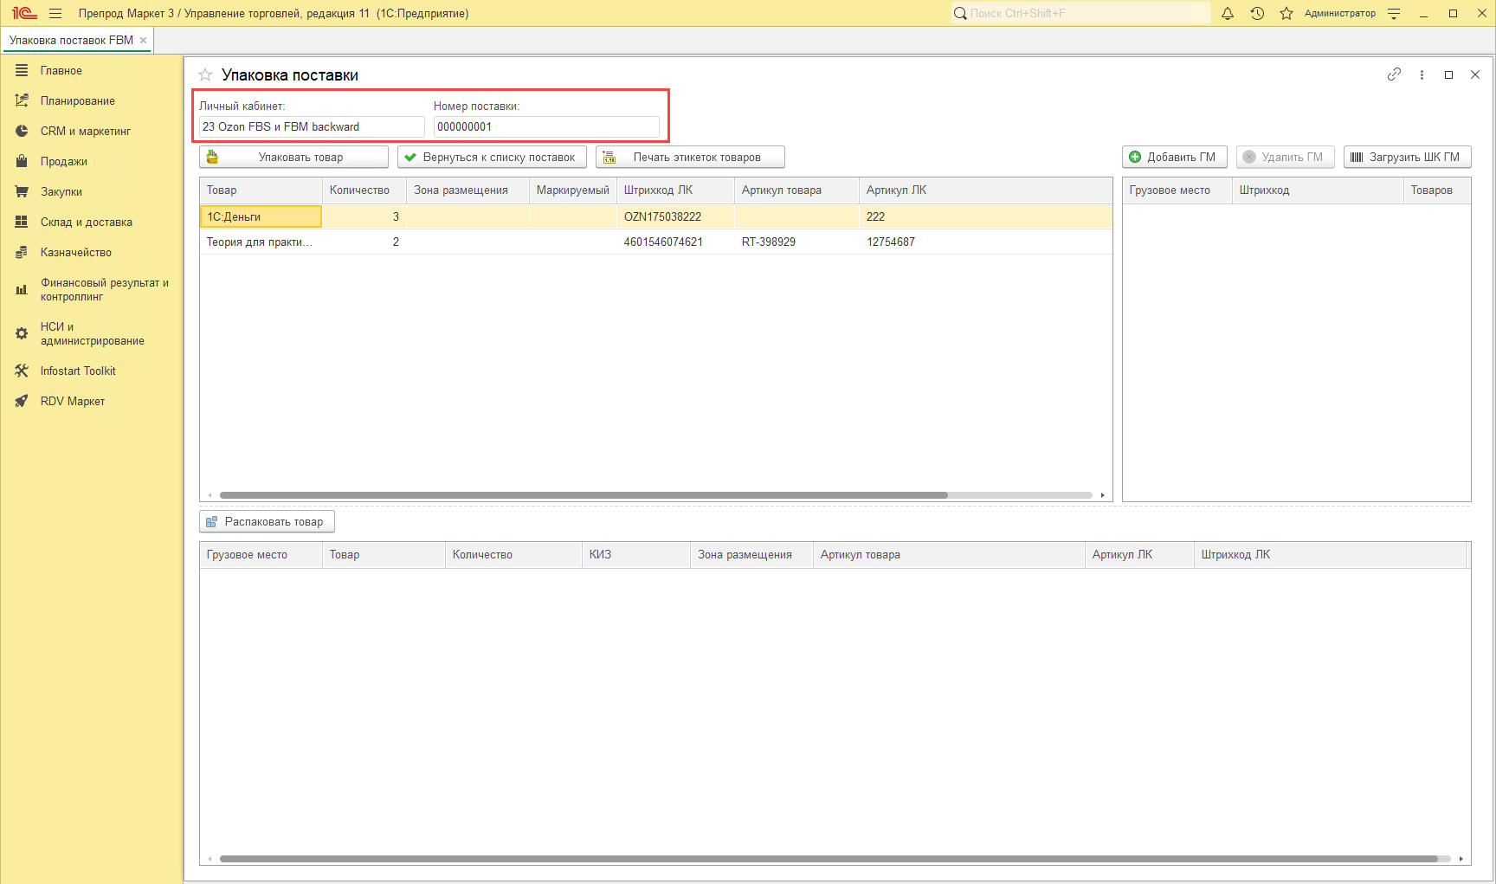Click the Загрузить ШК ГМ button
Image resolution: width=1496 pixels, height=884 pixels.
point(1407,157)
